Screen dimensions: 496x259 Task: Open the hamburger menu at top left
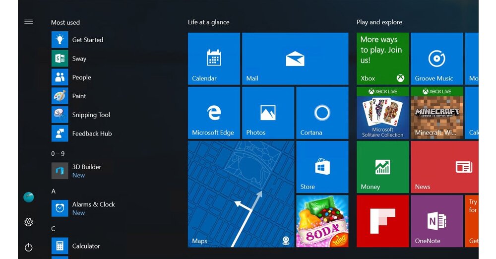coord(28,22)
